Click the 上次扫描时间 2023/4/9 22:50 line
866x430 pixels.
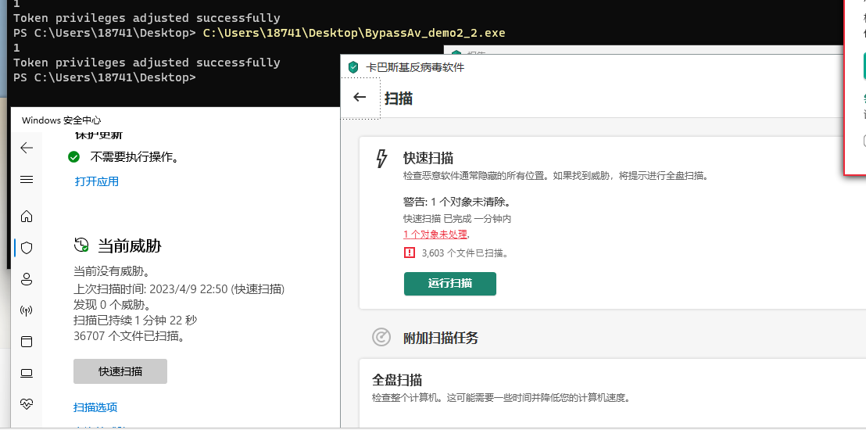(x=179, y=288)
